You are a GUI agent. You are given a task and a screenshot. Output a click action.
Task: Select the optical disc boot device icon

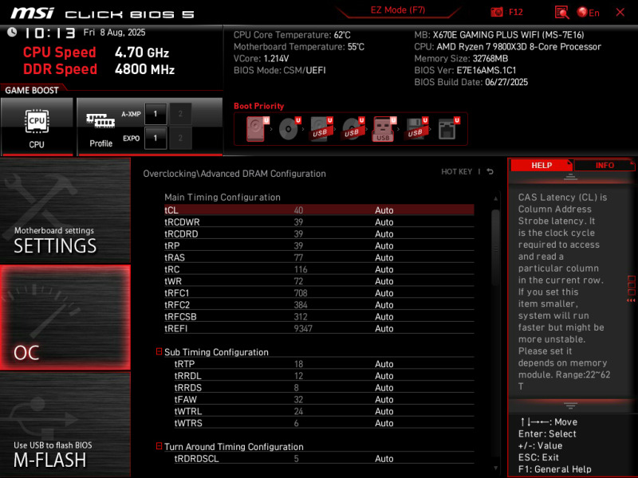coord(289,129)
